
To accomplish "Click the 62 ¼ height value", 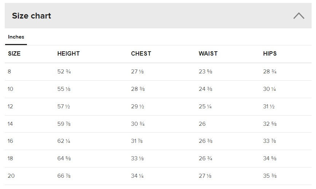I will 64,141.
